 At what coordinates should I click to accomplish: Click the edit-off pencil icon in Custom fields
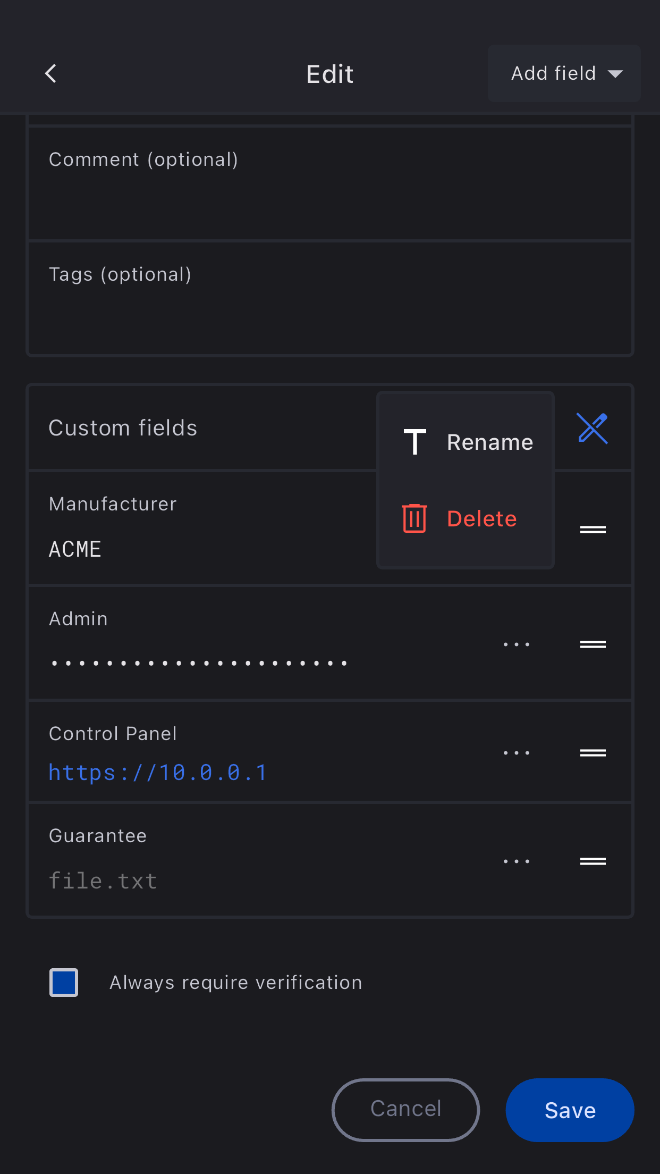(593, 428)
